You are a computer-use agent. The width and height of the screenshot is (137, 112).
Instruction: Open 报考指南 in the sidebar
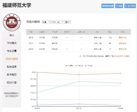coord(12,74)
